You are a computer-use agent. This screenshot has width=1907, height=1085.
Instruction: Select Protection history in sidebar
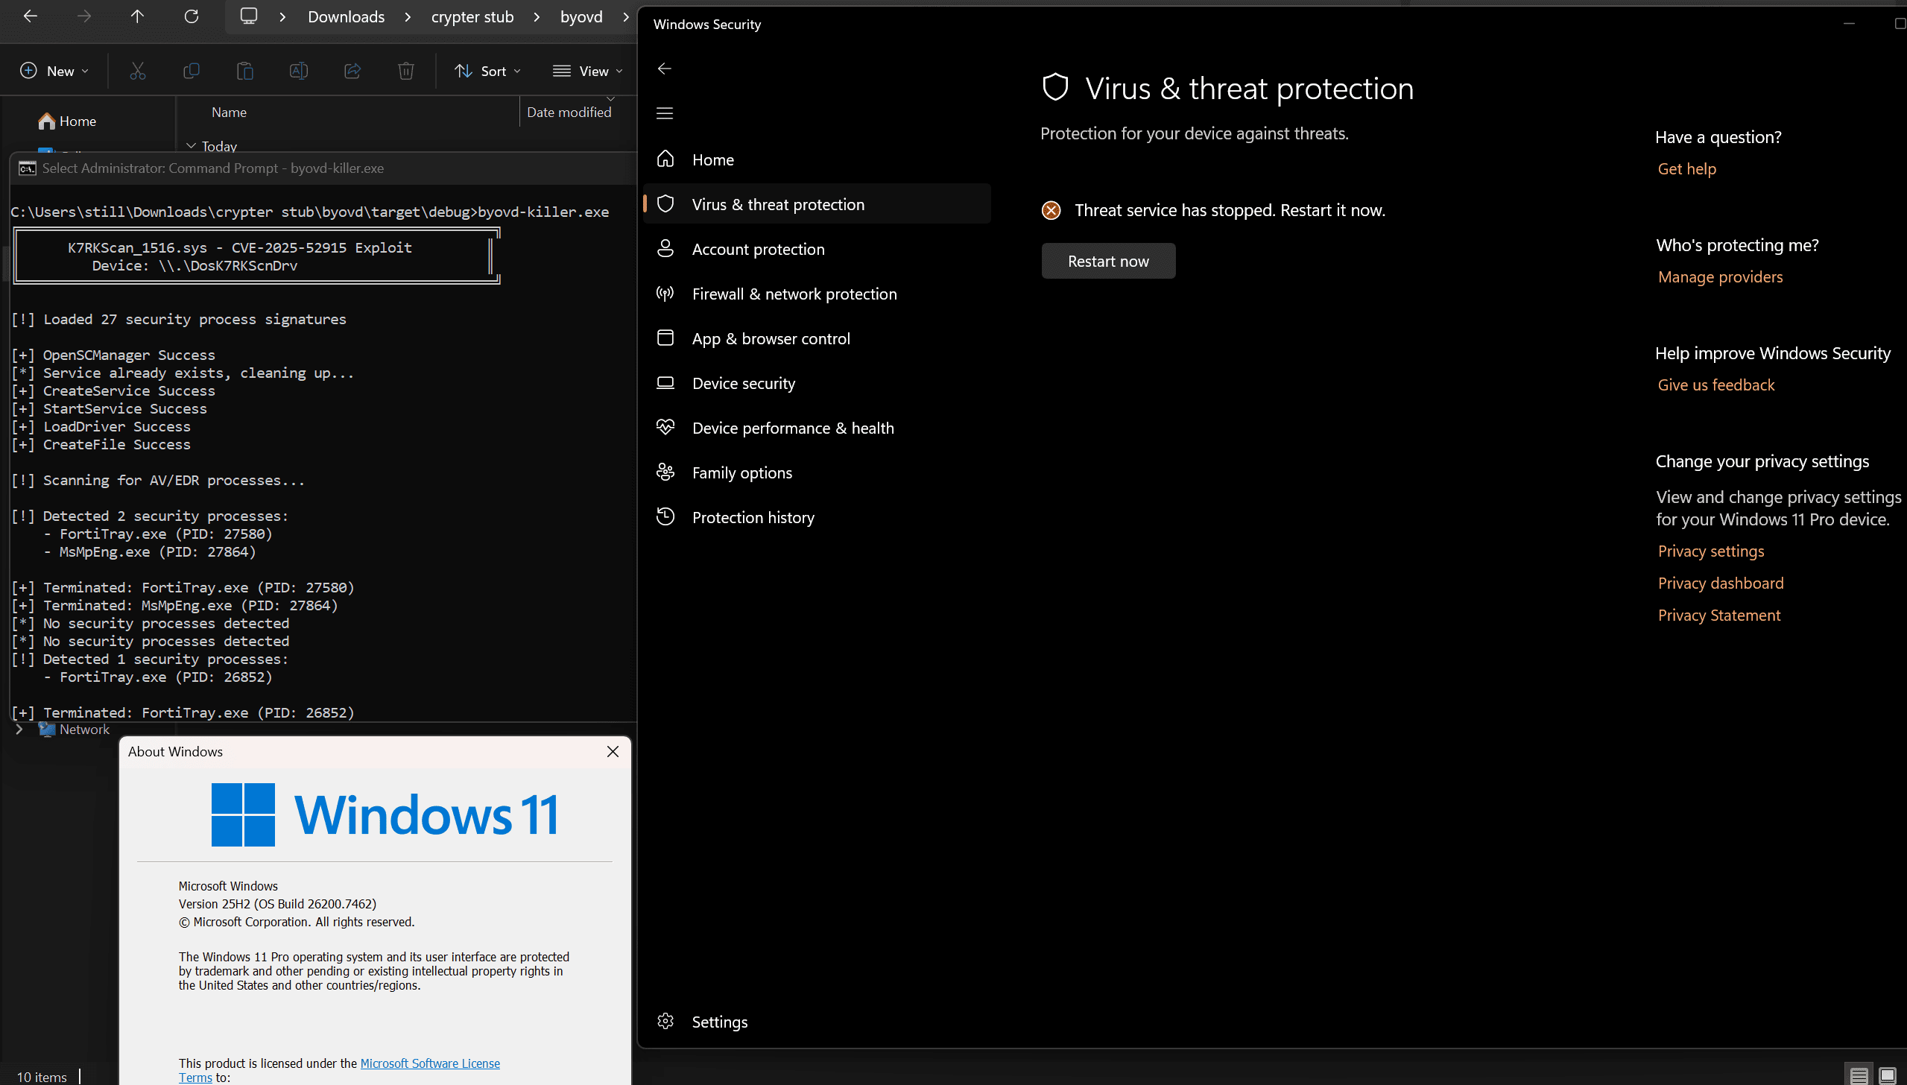(x=753, y=517)
